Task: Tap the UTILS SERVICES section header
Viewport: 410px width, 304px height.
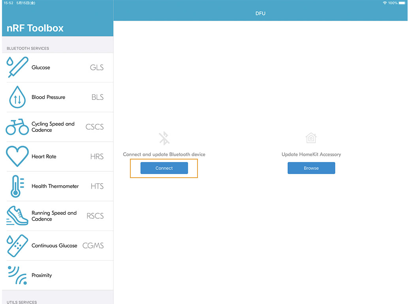Action: [x=22, y=302]
